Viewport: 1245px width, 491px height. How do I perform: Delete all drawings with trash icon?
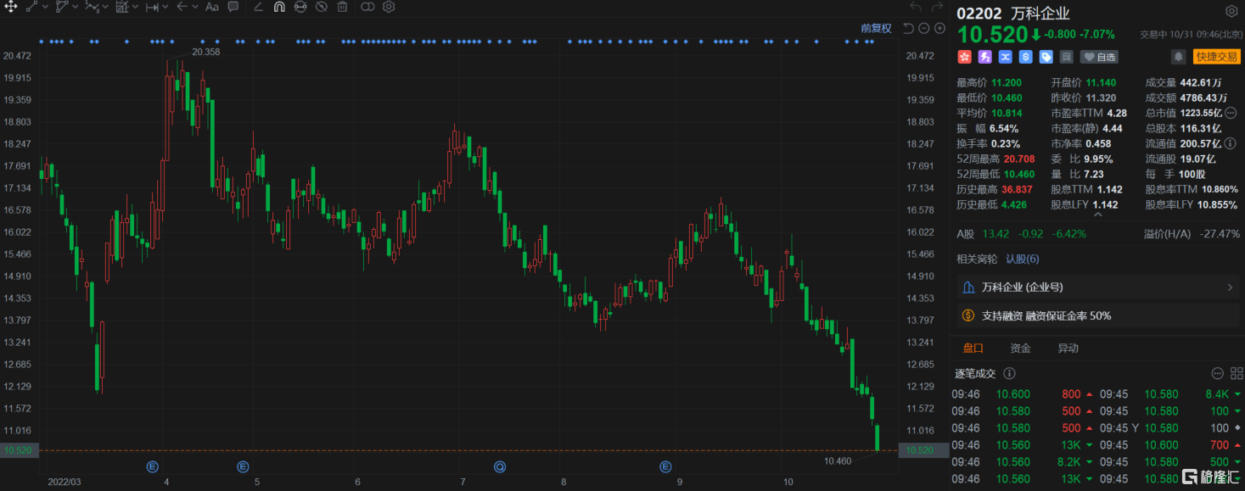point(342,7)
